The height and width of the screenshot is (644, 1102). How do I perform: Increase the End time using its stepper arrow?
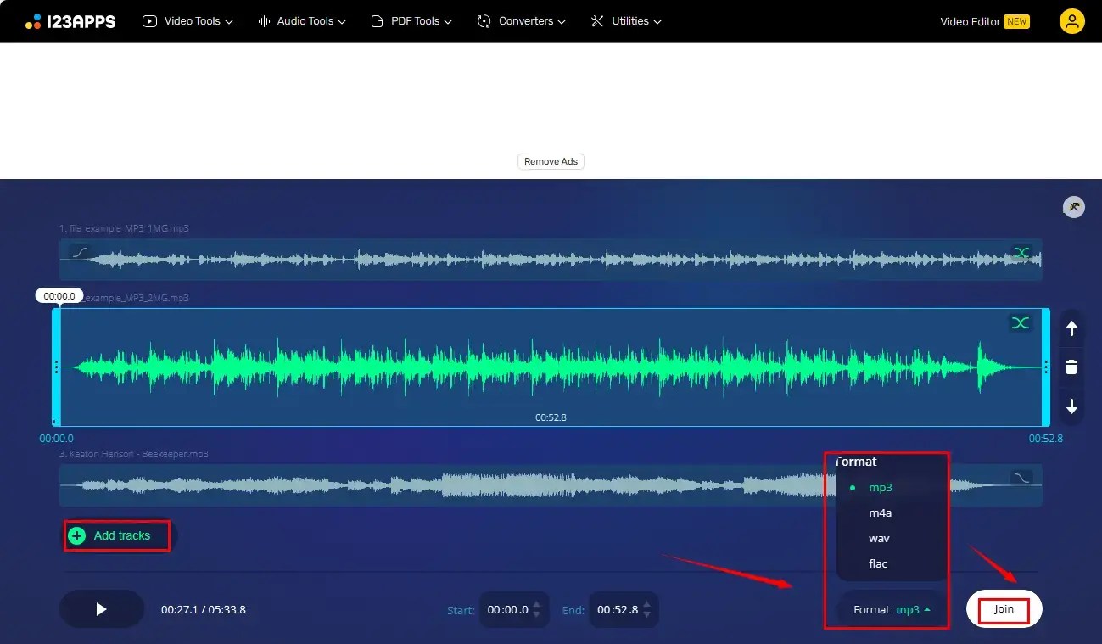pyautogui.click(x=646, y=604)
